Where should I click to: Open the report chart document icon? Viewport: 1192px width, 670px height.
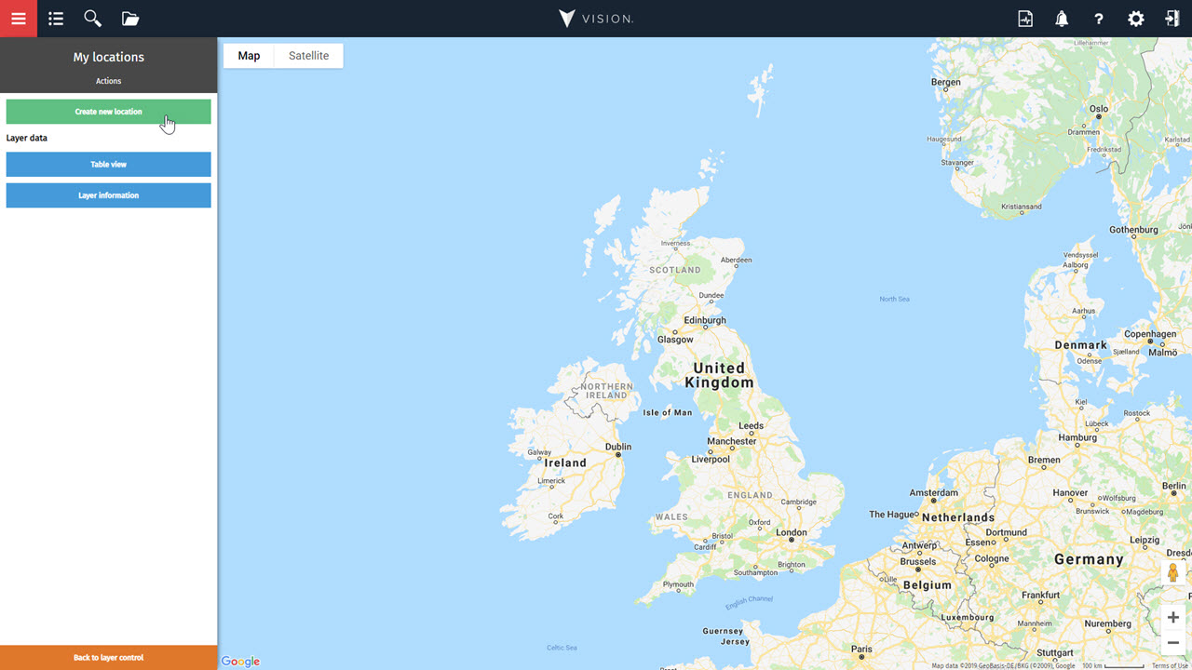click(x=1025, y=19)
